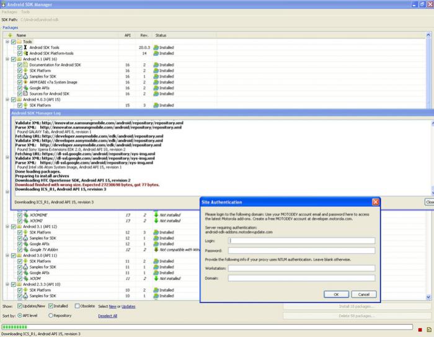Close the Site Authentication dialog
This screenshot has height=337, width=434.
(376, 202)
